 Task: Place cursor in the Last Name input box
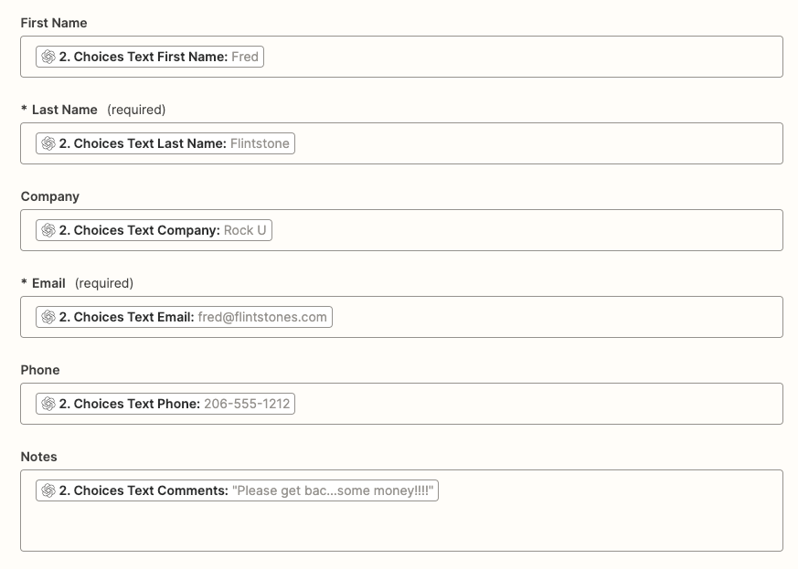pyautogui.click(x=539, y=143)
